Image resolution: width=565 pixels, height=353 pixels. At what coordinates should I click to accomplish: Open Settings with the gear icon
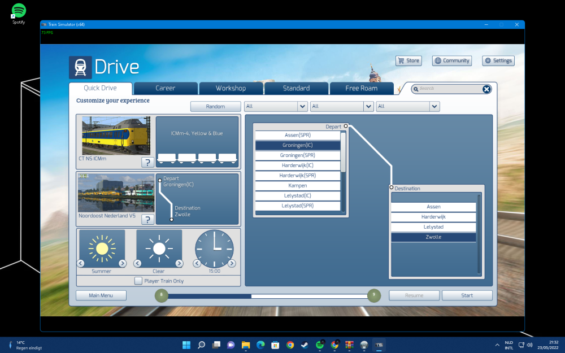498,60
